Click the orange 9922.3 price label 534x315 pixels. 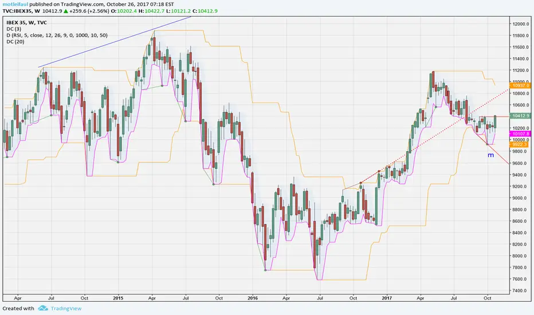tap(519, 144)
